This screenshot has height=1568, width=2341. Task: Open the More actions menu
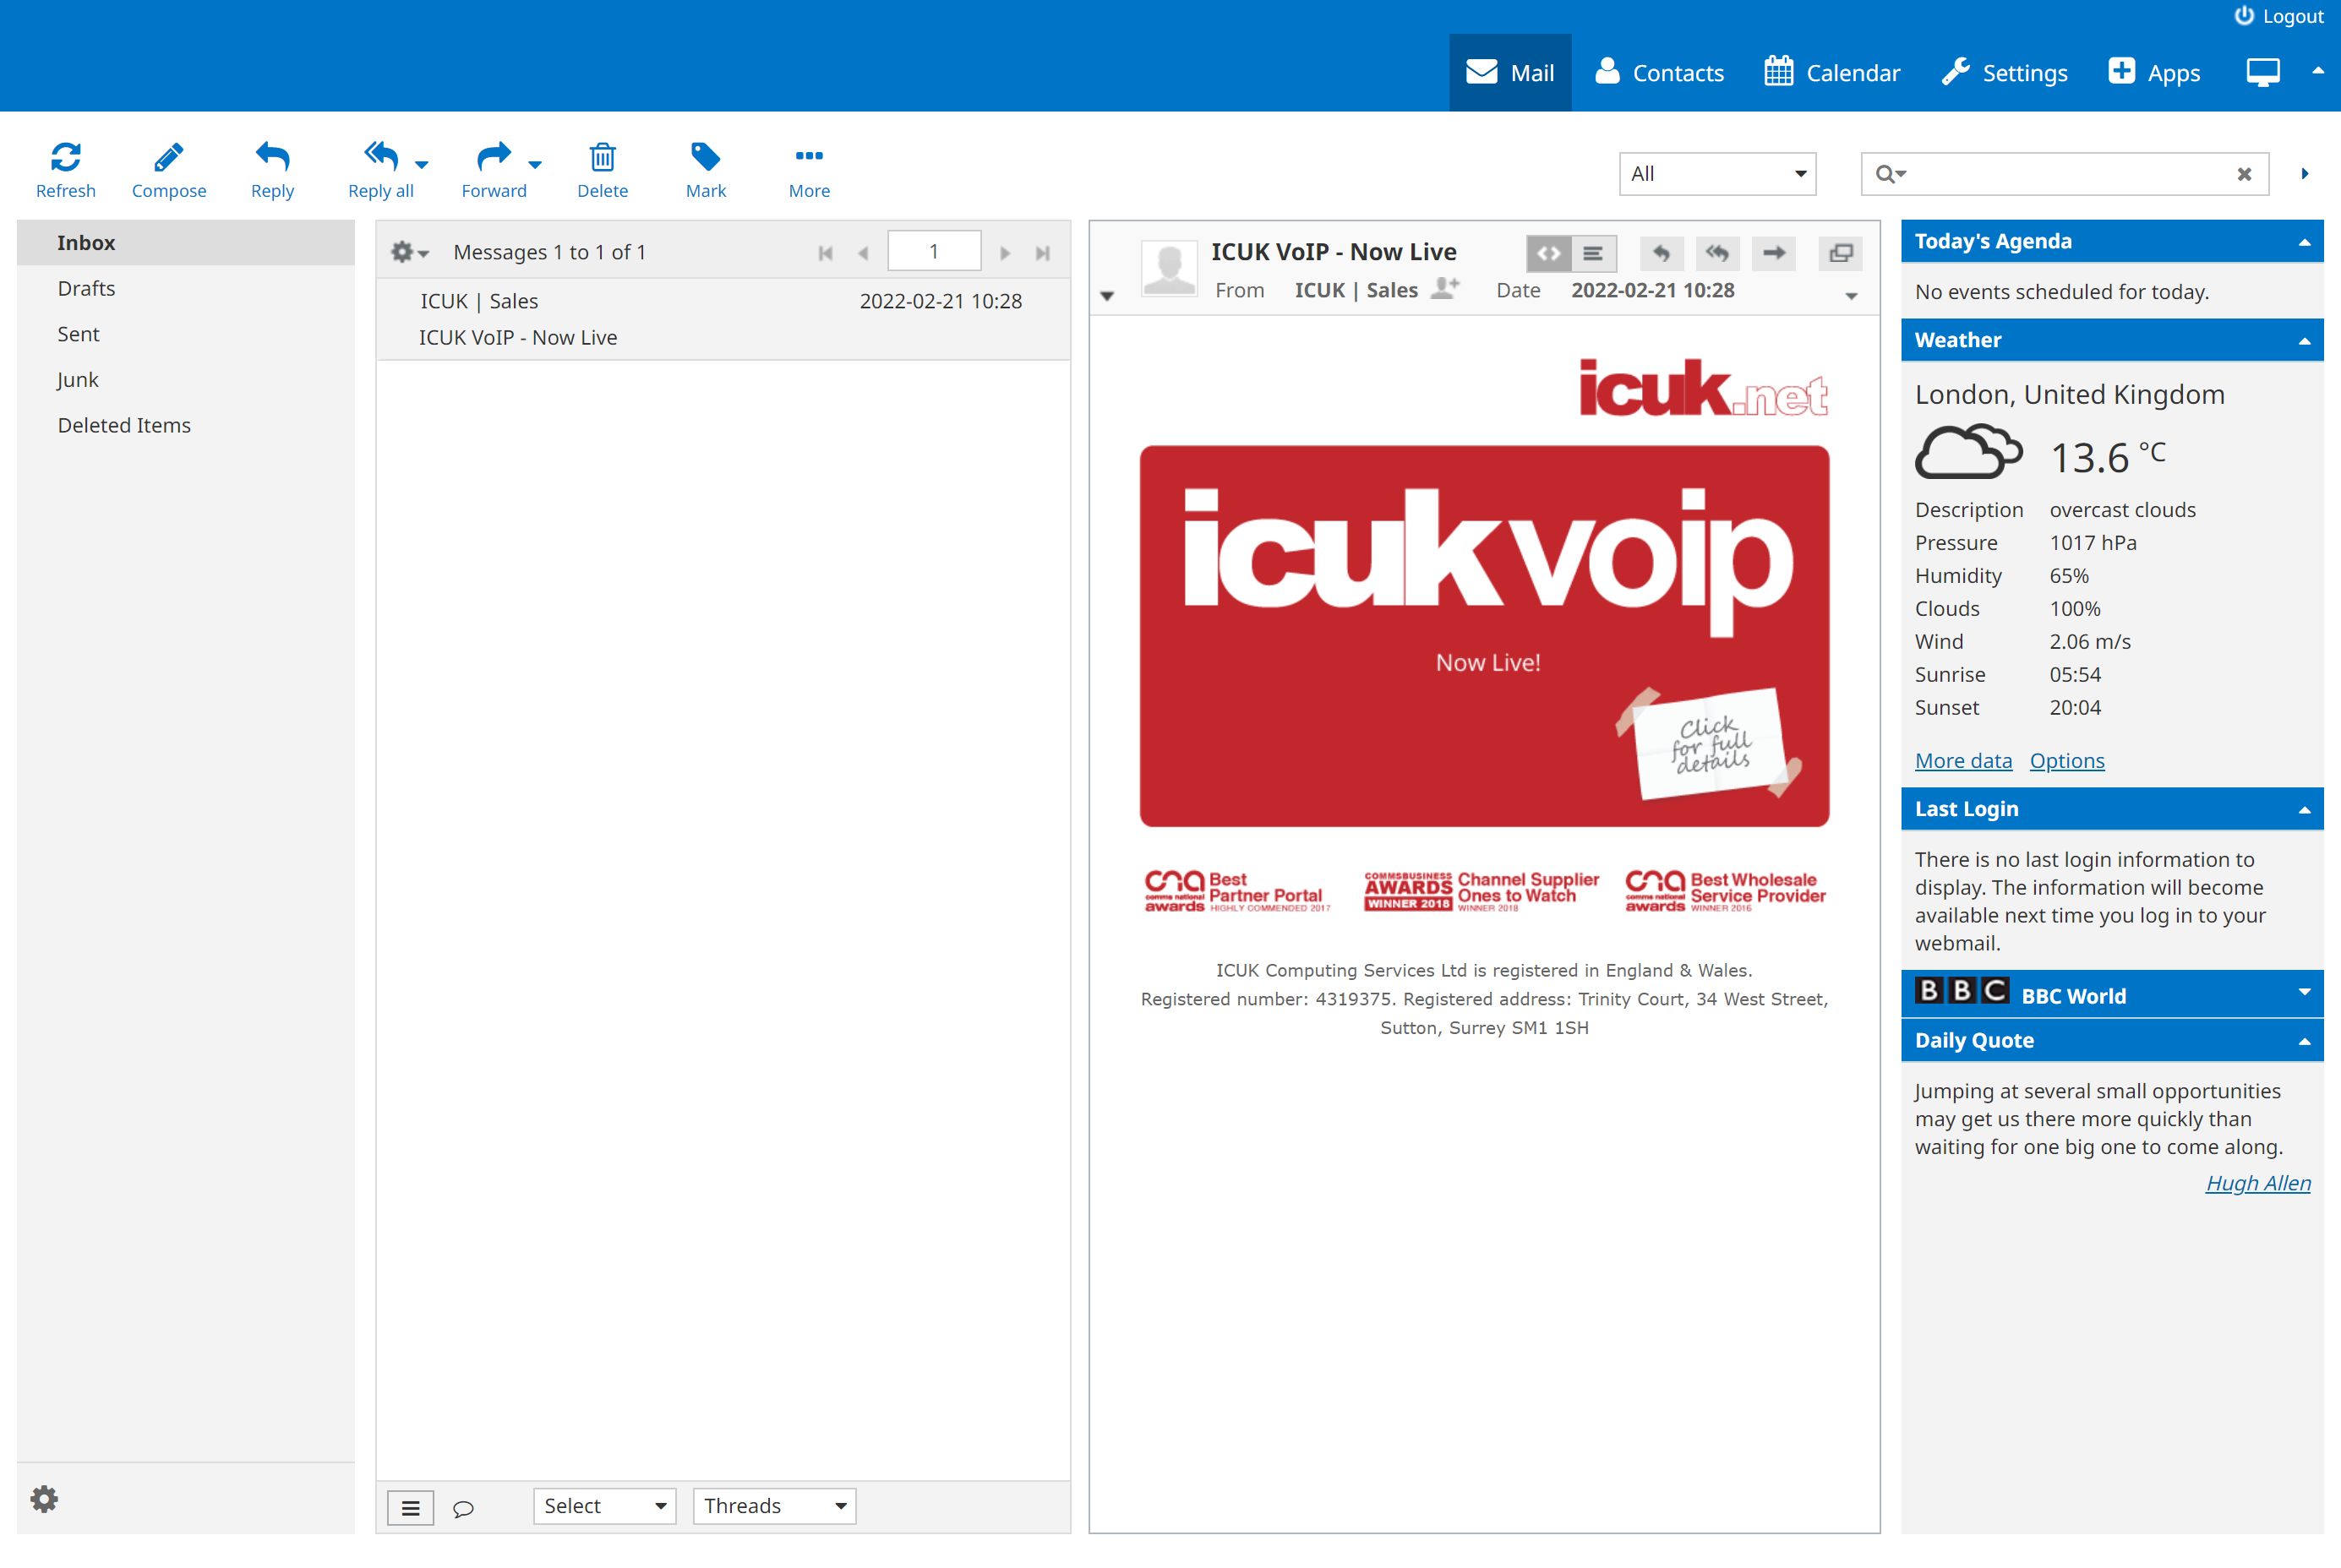tap(808, 170)
